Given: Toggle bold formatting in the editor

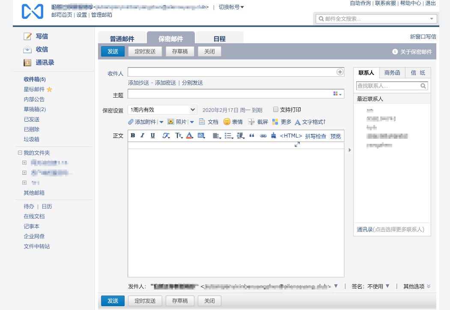Looking at the screenshot, I should click(132, 135).
